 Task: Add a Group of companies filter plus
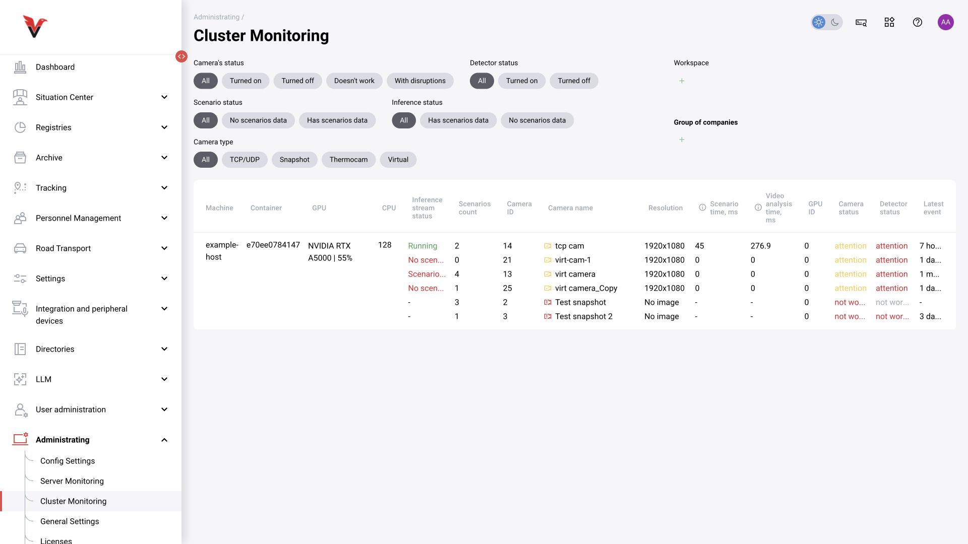point(682,140)
